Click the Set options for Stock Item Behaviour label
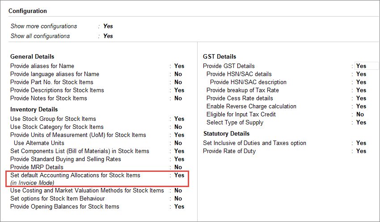 (x=57, y=198)
